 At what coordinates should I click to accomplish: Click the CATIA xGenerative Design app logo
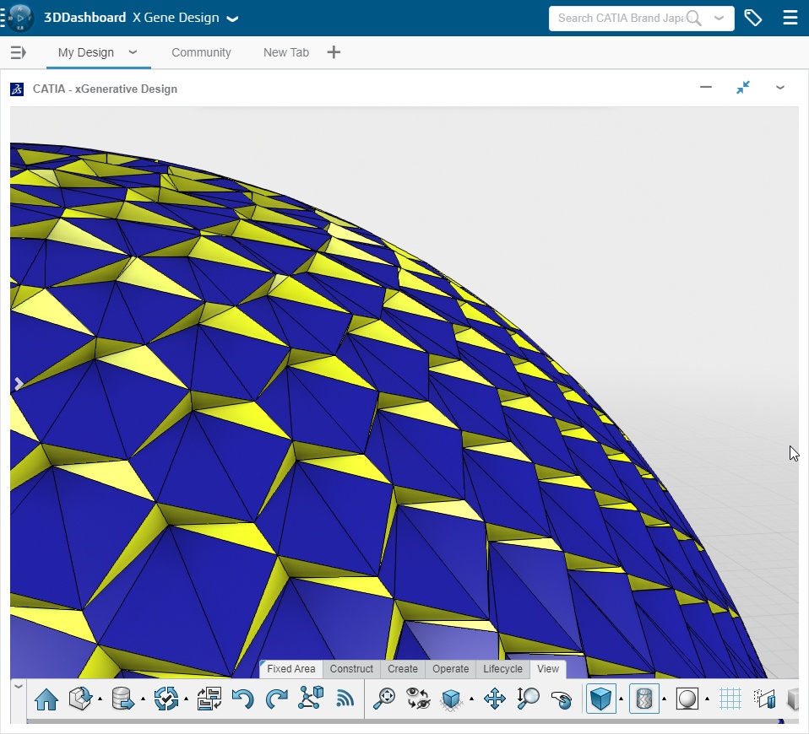(17, 89)
